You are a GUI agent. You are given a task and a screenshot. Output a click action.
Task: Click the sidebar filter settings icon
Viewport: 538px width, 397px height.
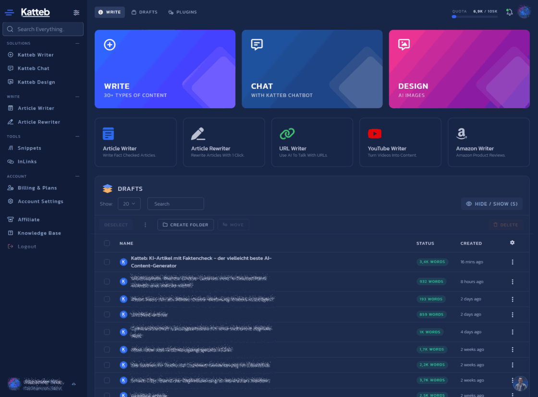tap(76, 12)
